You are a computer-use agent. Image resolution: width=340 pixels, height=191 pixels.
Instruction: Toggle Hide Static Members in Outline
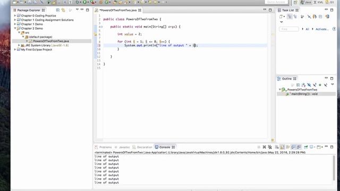tap(314, 85)
